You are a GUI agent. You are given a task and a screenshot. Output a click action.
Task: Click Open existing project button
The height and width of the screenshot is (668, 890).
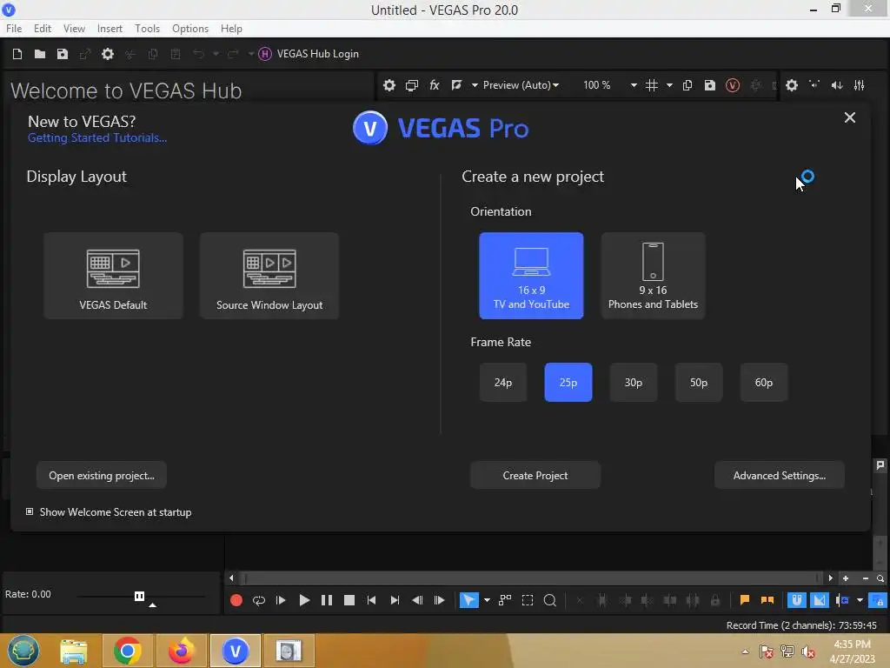coord(102,476)
